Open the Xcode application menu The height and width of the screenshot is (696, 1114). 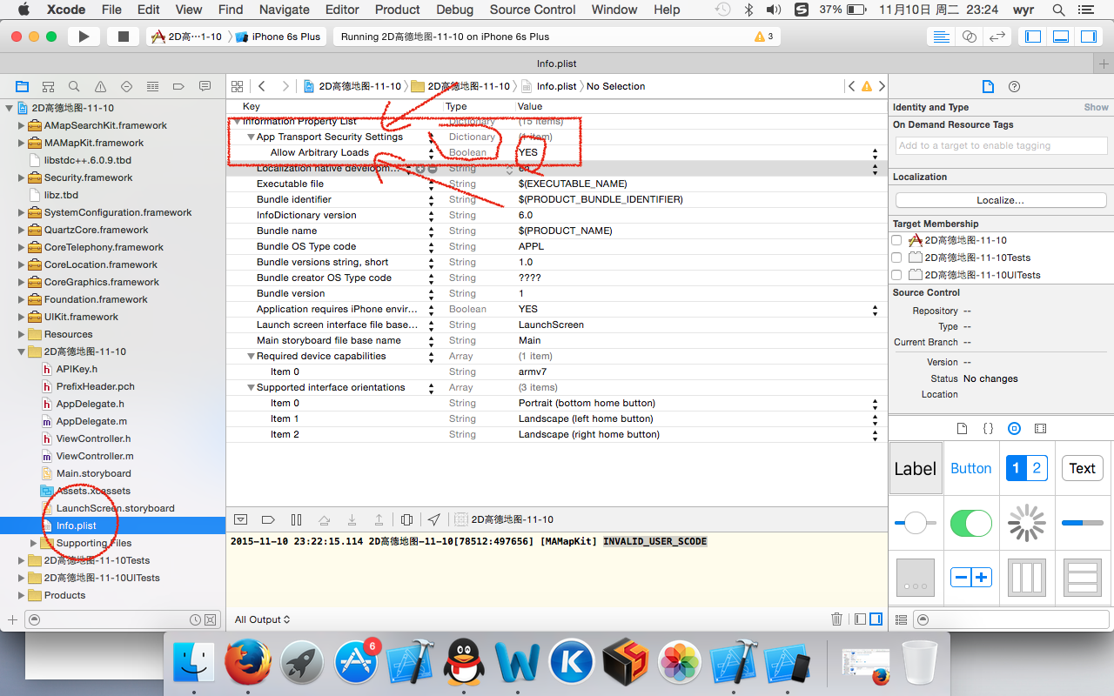coord(64,10)
